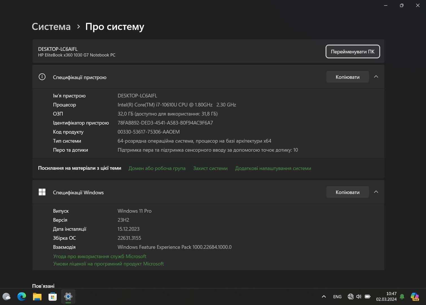Copy device specifications with Копіювати
The image size is (426, 305).
coord(348,77)
